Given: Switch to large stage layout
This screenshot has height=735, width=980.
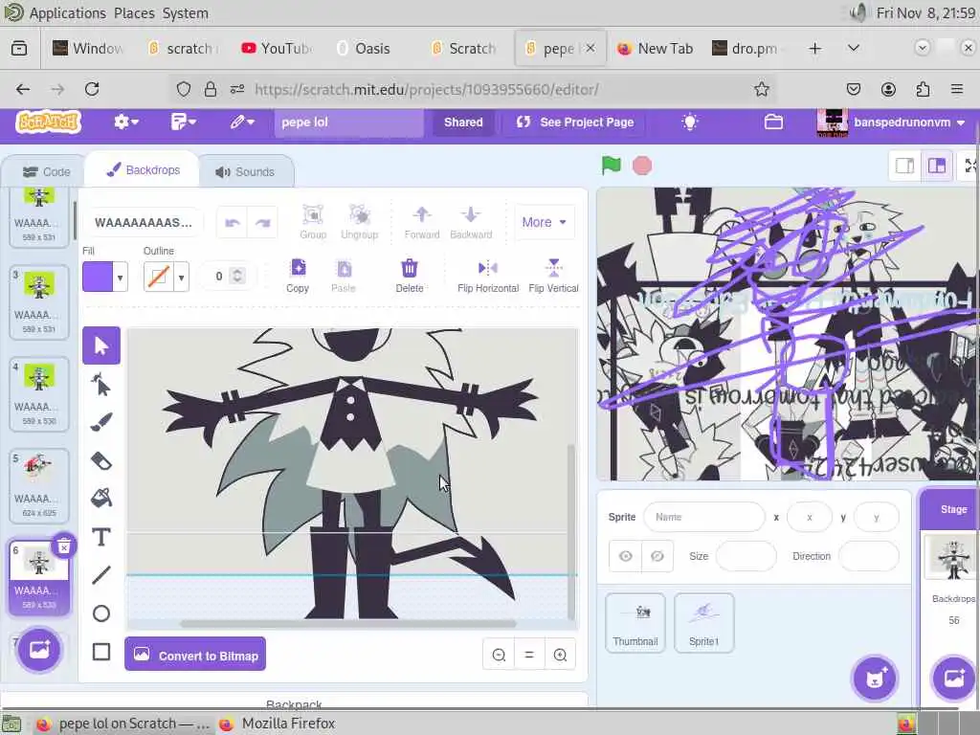Looking at the screenshot, I should point(937,166).
